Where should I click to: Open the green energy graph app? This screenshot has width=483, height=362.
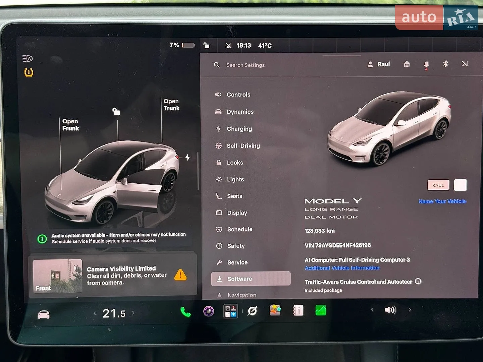[x=321, y=310]
